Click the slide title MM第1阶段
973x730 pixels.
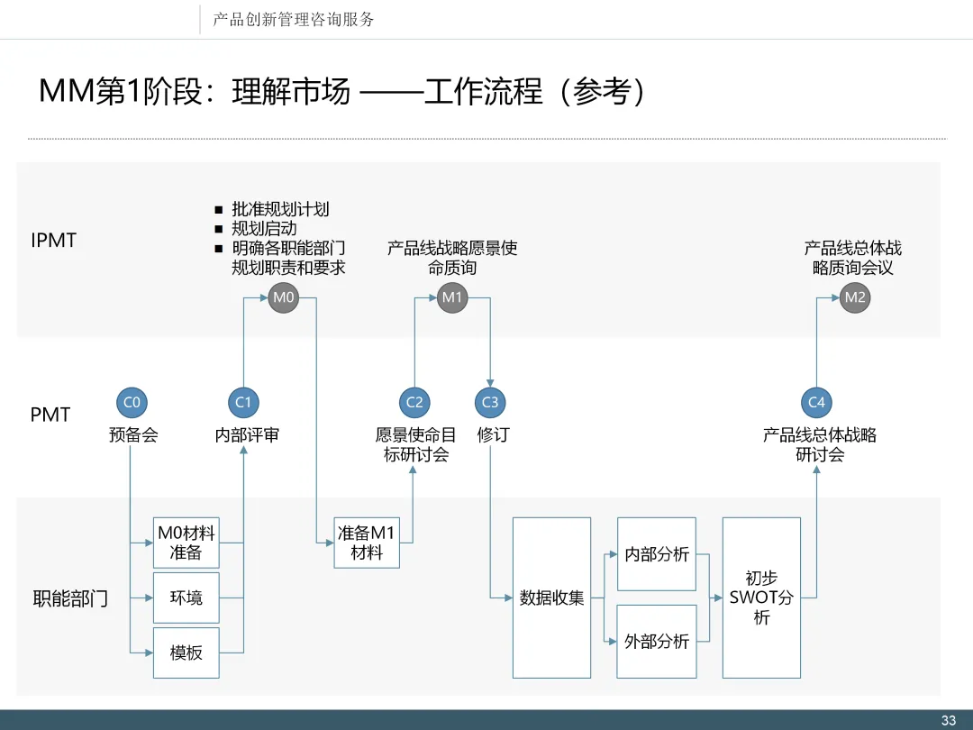click(x=341, y=91)
